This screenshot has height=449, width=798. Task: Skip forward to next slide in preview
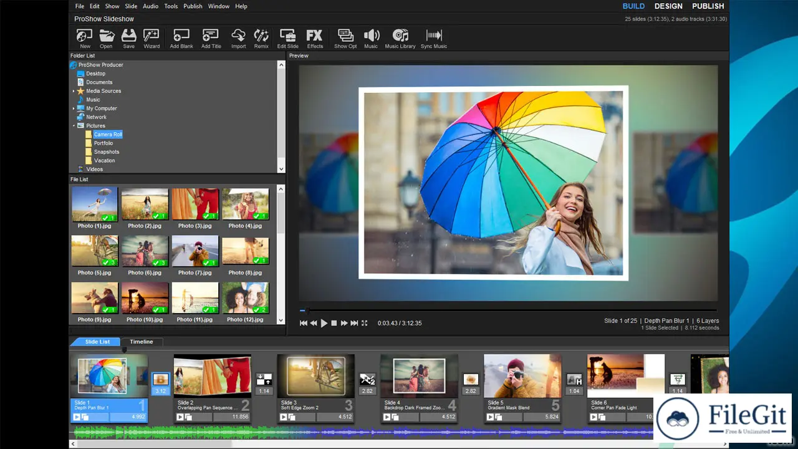(344, 323)
